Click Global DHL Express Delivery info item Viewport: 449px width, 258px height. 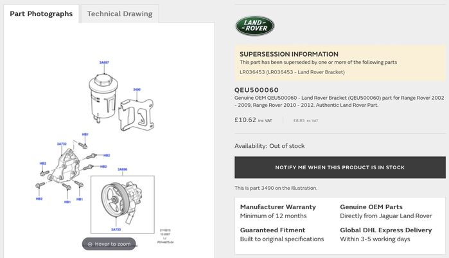(x=385, y=234)
